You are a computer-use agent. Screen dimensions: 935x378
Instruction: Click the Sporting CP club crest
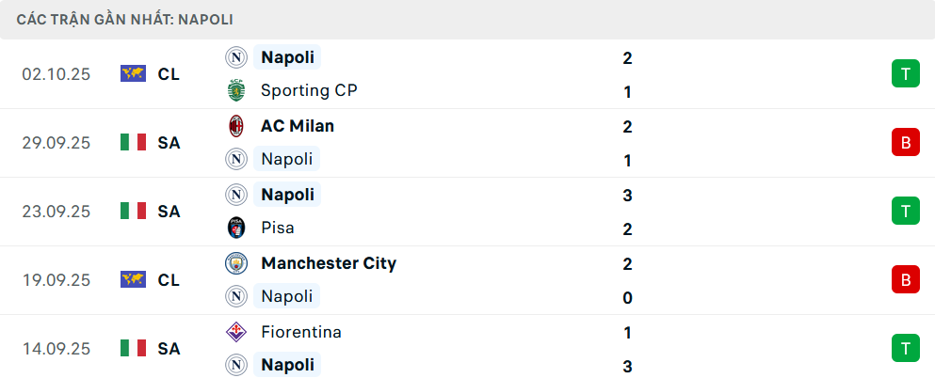pos(235,91)
